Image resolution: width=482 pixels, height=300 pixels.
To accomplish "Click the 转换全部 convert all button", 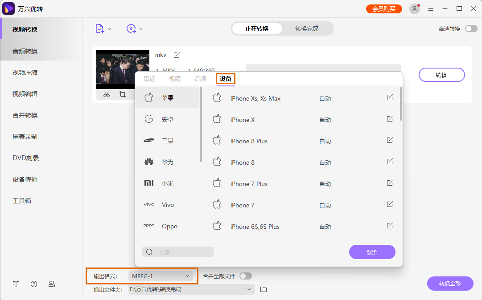I will (x=450, y=284).
